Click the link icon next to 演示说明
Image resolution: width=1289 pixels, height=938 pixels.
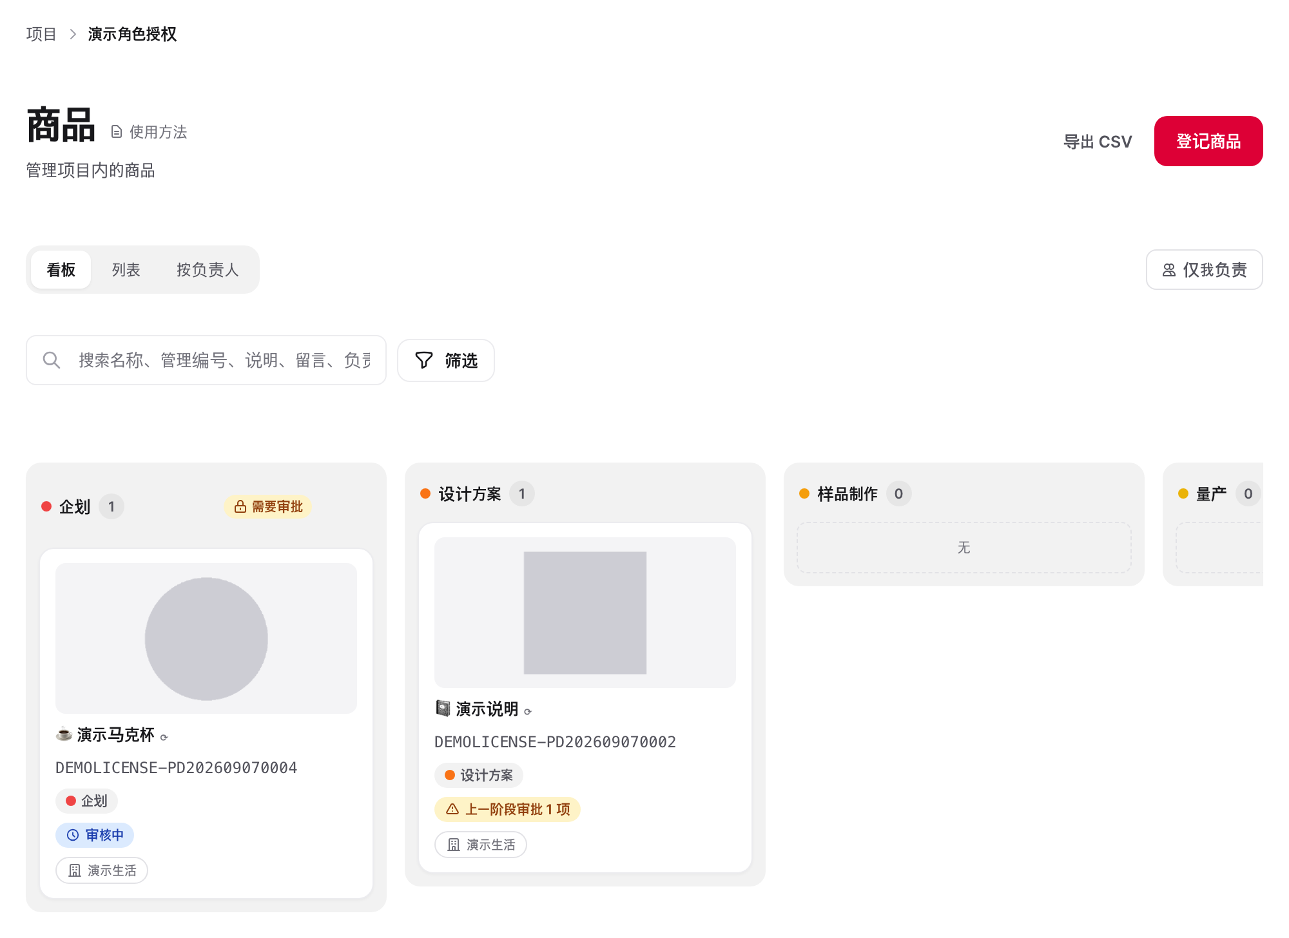click(528, 712)
